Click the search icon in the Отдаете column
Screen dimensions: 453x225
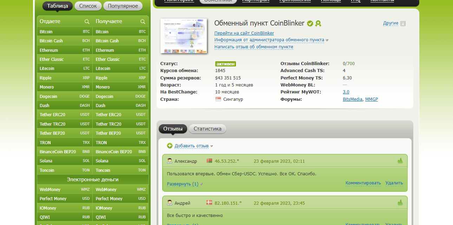[87, 22]
